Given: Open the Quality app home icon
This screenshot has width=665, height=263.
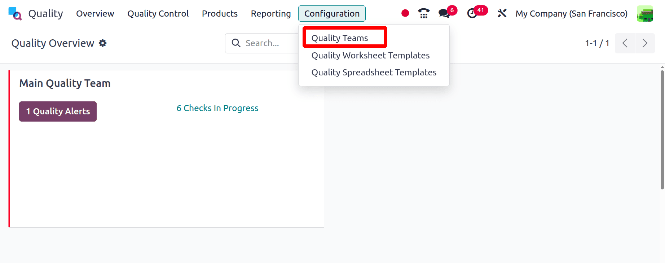Looking at the screenshot, I should pyautogui.click(x=14, y=13).
